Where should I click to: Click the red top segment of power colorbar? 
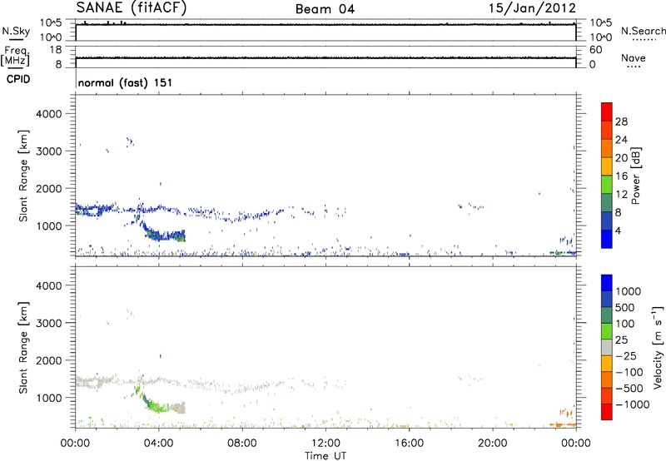607,112
